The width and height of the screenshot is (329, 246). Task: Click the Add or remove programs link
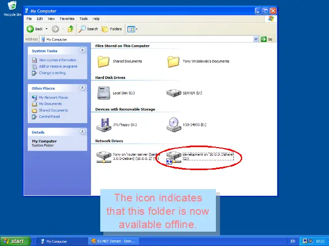coord(58,66)
